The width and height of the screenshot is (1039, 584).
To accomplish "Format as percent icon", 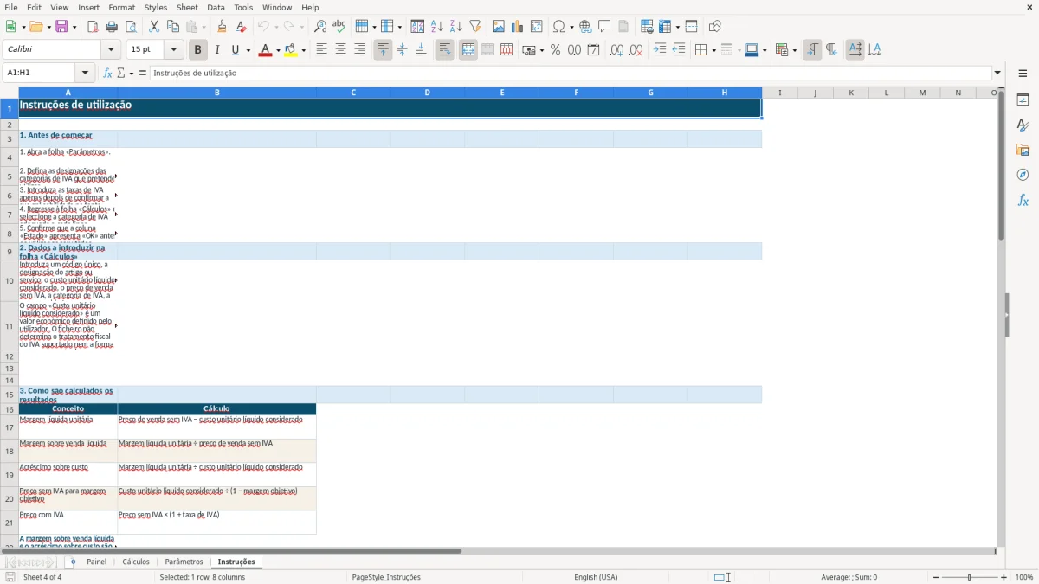I will (555, 50).
